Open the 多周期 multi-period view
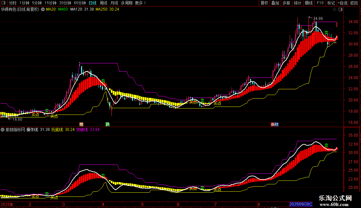The image size is (361, 208). [127, 3]
